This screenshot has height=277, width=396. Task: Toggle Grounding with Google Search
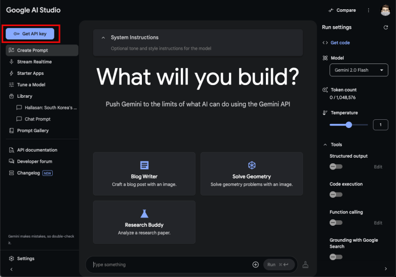pos(336,257)
